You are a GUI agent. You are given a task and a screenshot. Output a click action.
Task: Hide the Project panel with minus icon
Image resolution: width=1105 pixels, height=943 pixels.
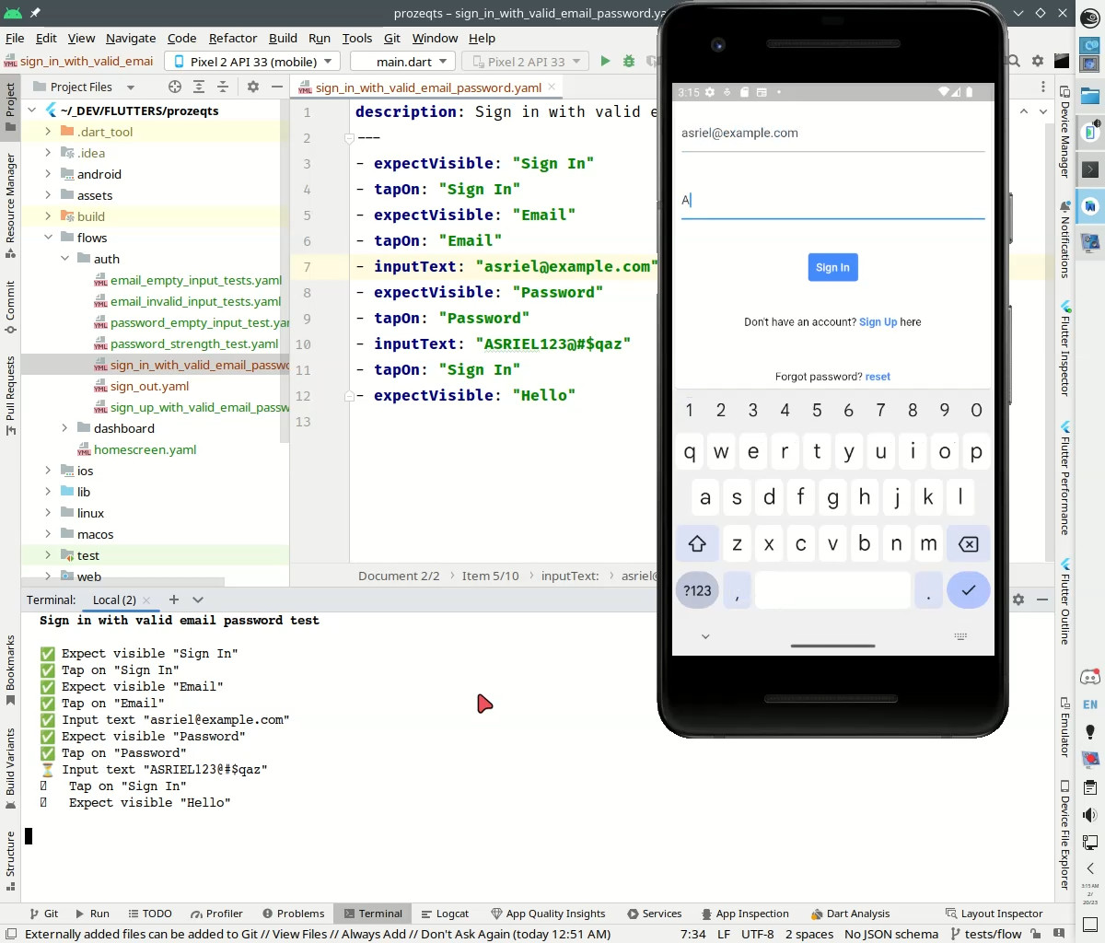pos(277,87)
